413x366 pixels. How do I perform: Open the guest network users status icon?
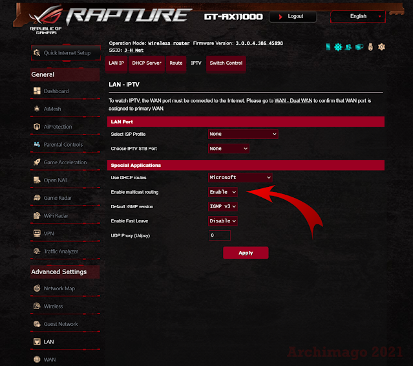click(348, 47)
